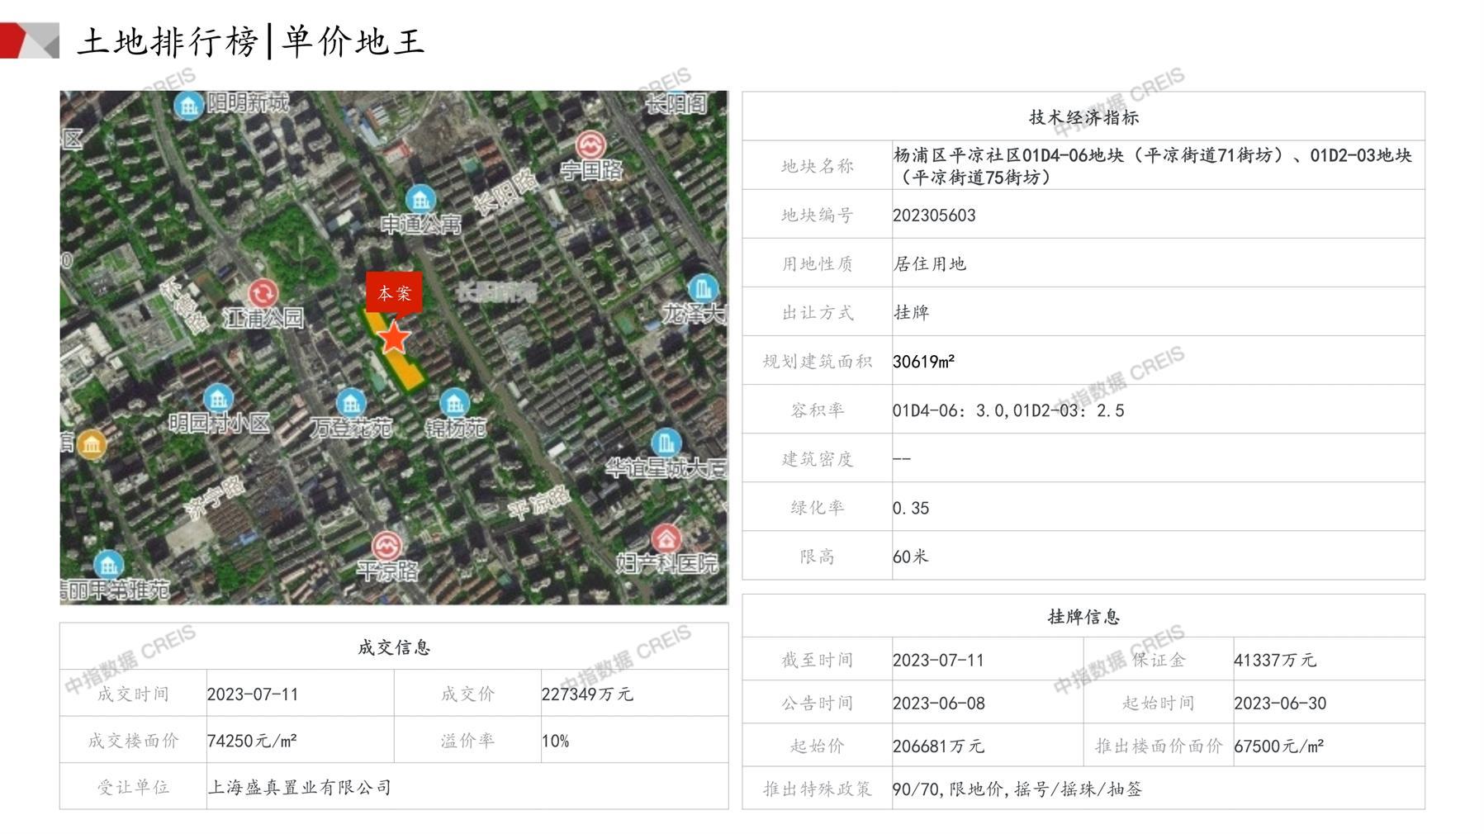Image resolution: width=1484 pixels, height=834 pixels.
Task: Click the red logo beside the slide title
Action: click(x=29, y=40)
